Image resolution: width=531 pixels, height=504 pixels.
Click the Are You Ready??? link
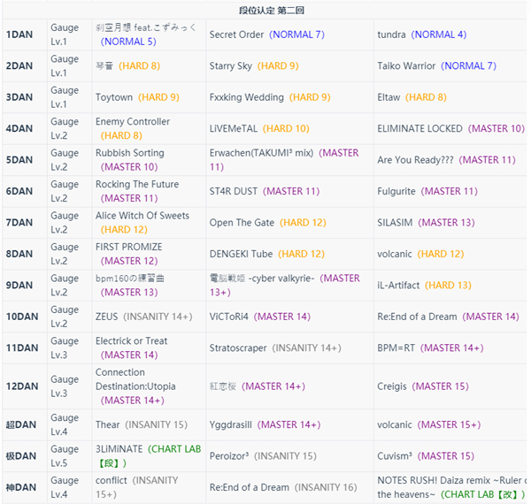413,160
